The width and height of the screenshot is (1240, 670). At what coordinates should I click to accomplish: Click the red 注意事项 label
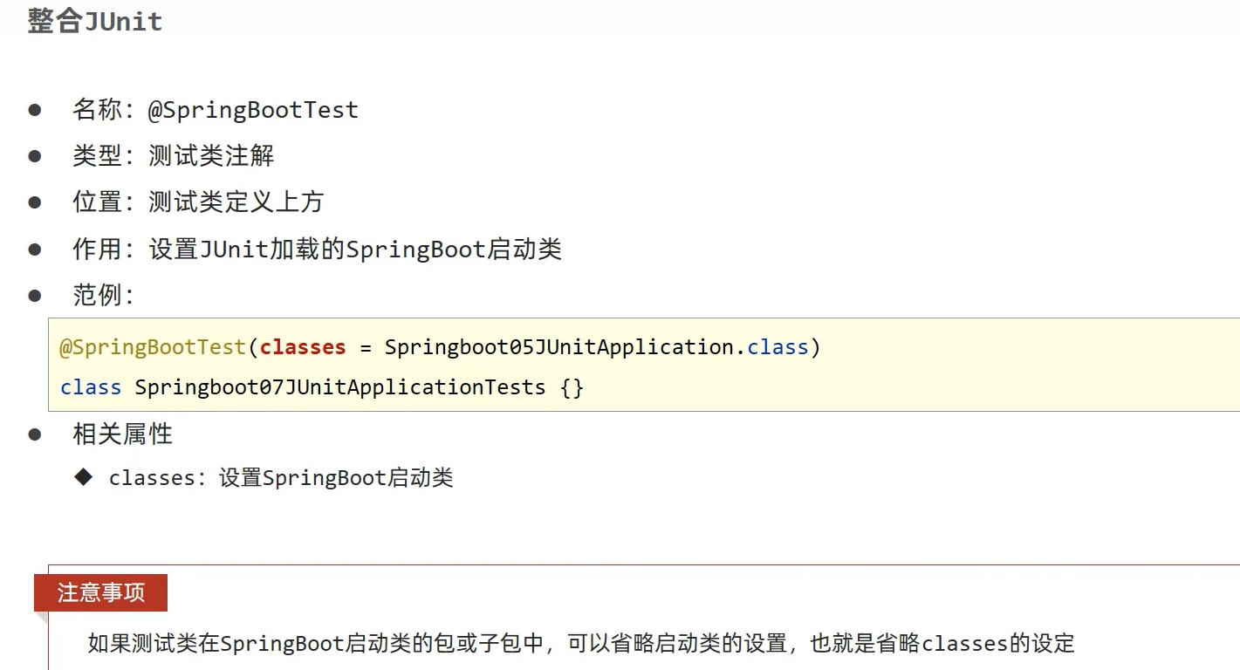(100, 593)
